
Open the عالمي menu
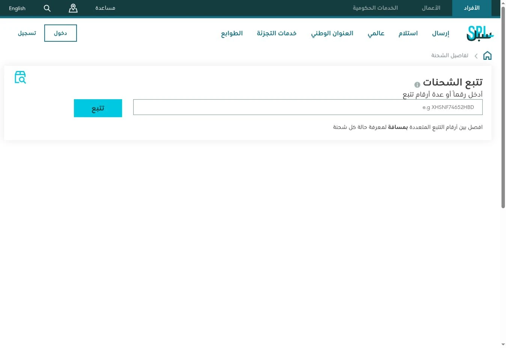tap(376, 33)
